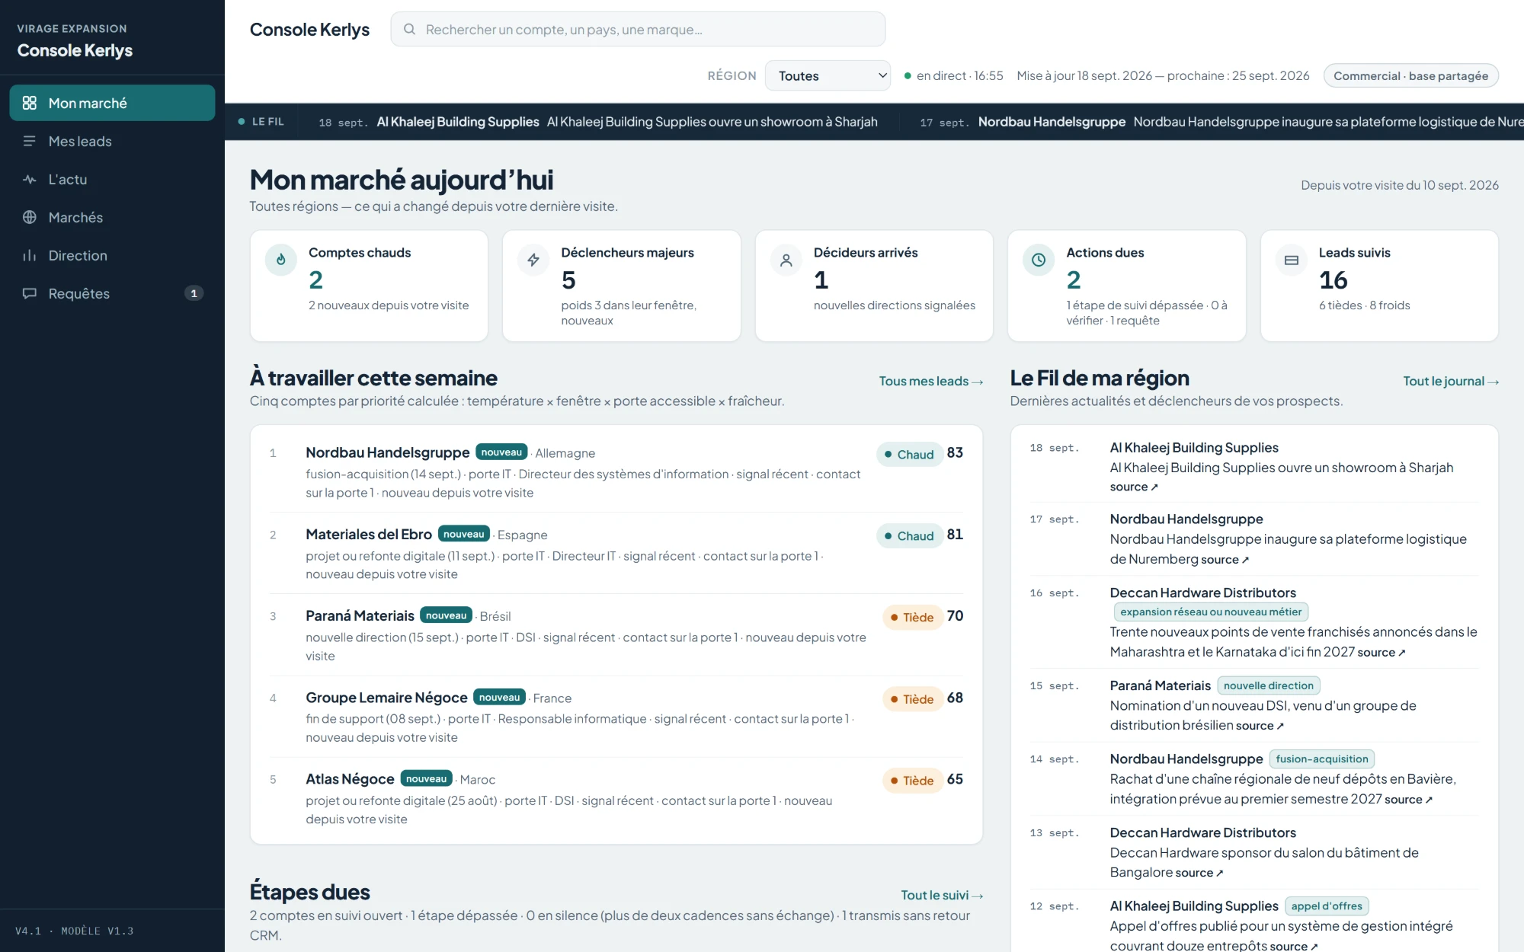The height and width of the screenshot is (952, 1524).
Task: Click the search magnifier icon
Action: [409, 29]
